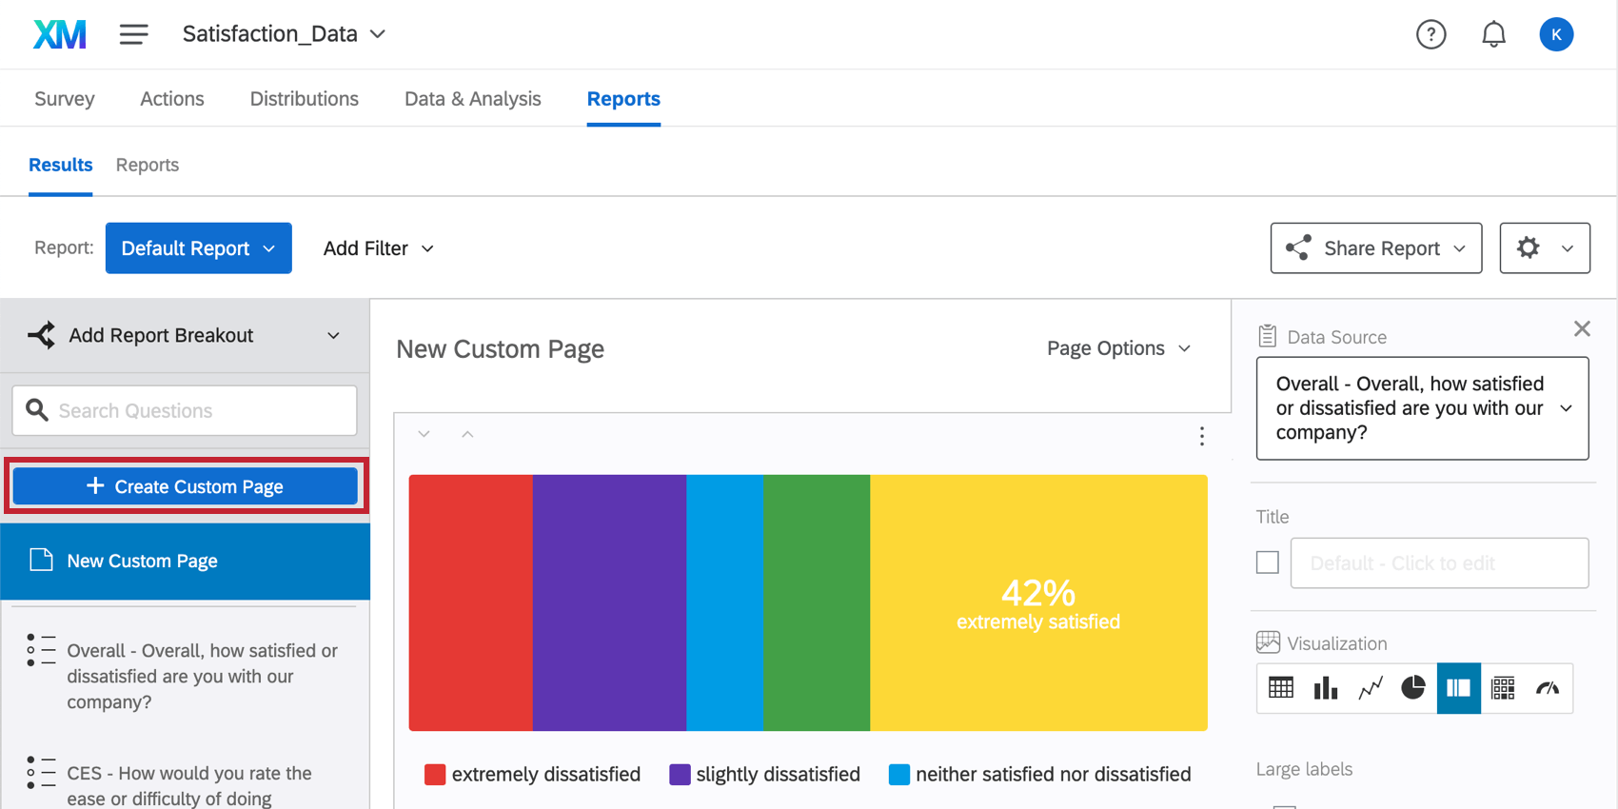Open the help question mark icon
Screen dimensions: 1618x809
pyautogui.click(x=1431, y=34)
